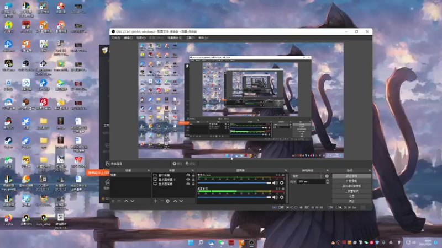Toggle the lock on the 窗口采集 source
Viewport: 442px width, 248px height.
tap(193, 175)
